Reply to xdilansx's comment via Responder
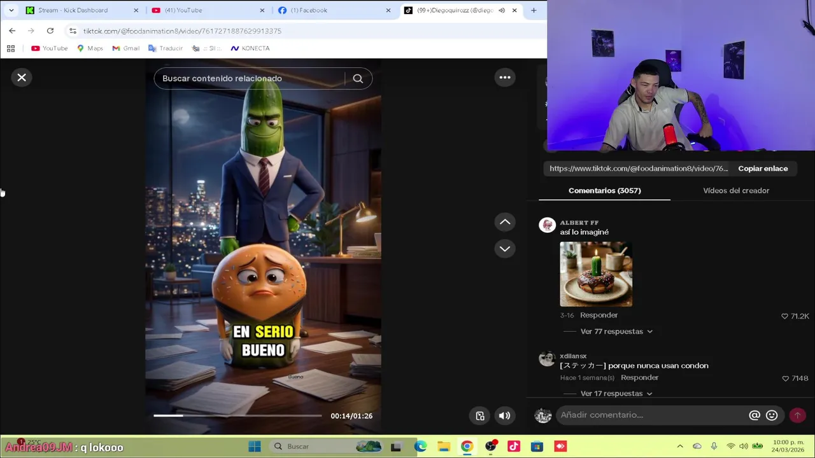Image resolution: width=815 pixels, height=458 pixels. coord(639,378)
